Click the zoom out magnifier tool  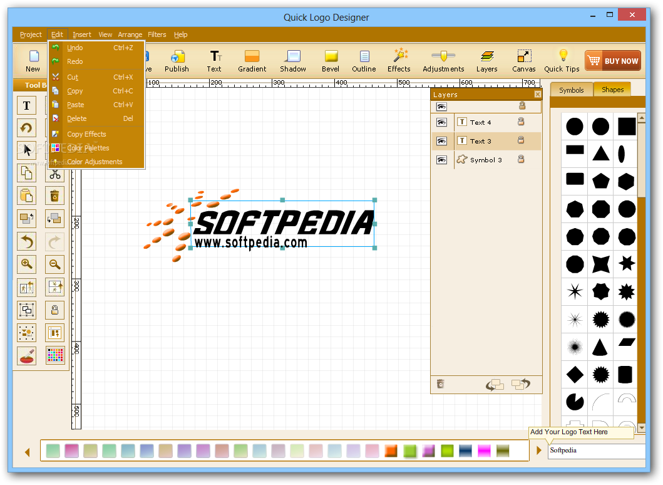[x=55, y=264]
